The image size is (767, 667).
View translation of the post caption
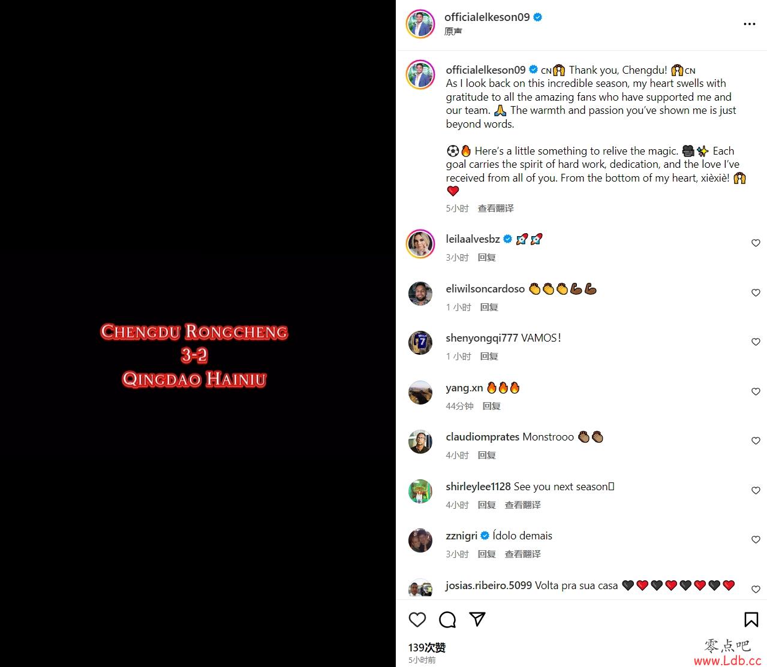click(495, 208)
